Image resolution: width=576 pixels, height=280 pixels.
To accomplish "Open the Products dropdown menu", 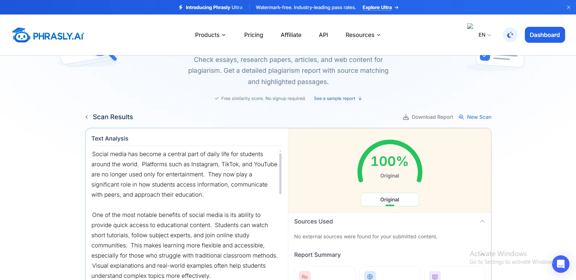I will tap(210, 35).
